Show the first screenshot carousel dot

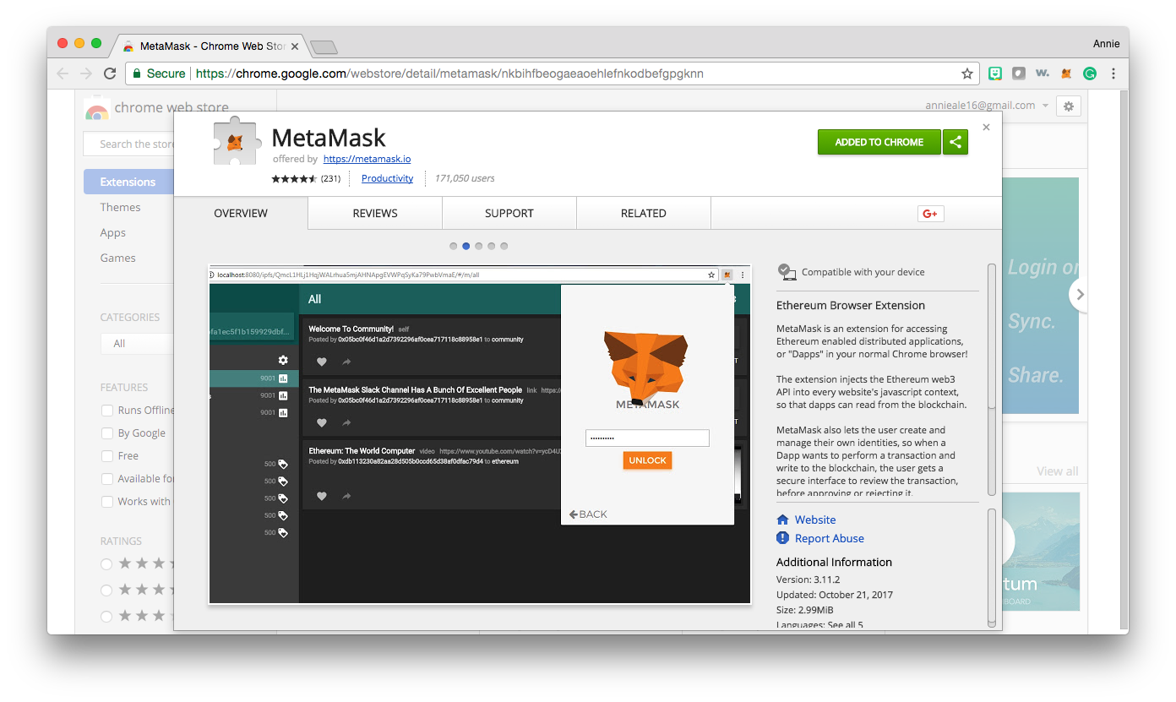454,246
